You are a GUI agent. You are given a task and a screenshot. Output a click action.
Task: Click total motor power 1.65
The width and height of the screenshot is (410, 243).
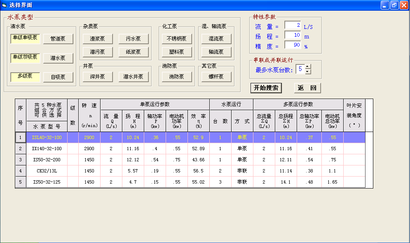click(333, 182)
